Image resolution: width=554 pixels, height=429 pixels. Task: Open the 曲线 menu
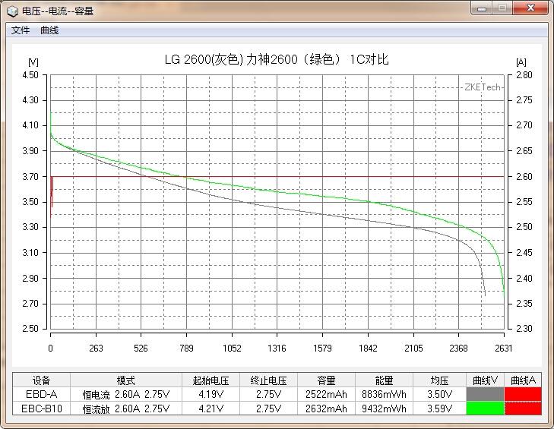tap(49, 30)
